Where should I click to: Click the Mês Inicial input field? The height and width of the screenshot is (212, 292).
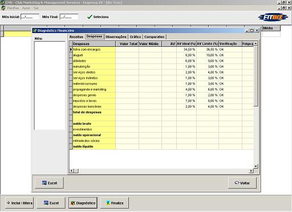click(30, 17)
